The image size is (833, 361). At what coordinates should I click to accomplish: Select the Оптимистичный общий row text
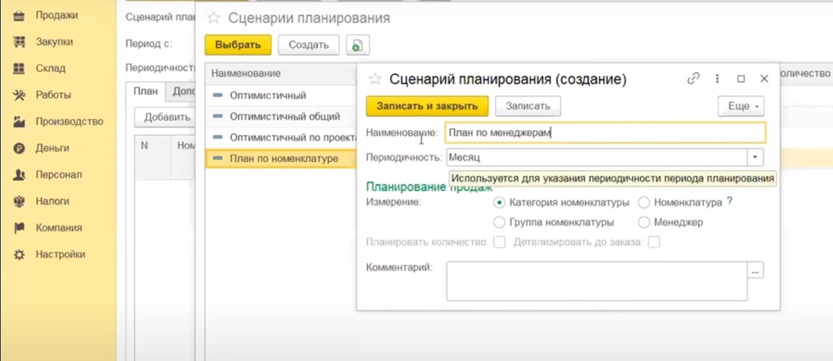tap(285, 116)
